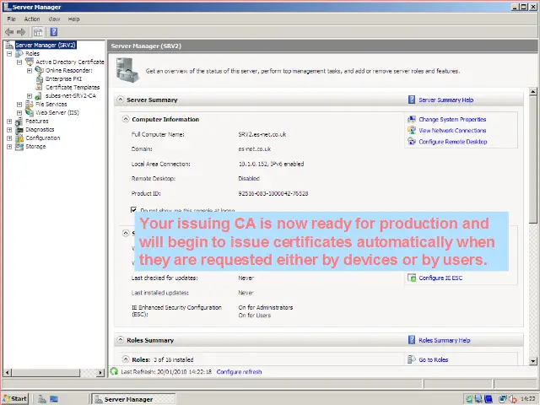Collapse the Roles Summary section
The height and width of the screenshot is (405, 540).
tap(120, 340)
